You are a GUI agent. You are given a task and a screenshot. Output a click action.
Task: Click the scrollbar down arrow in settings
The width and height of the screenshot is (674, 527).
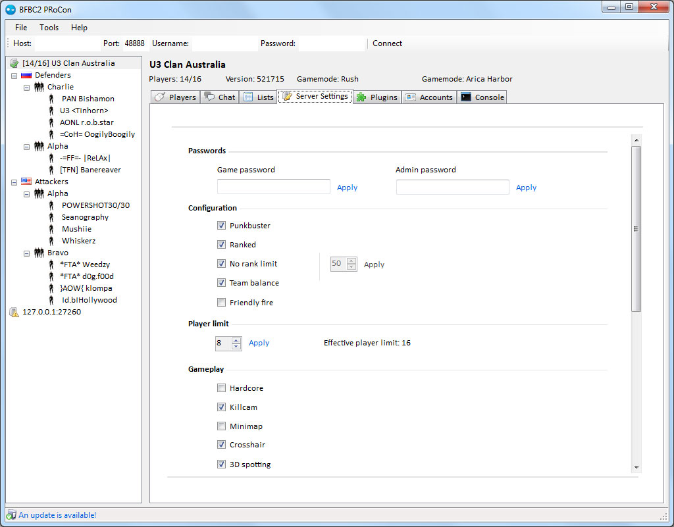[x=636, y=467]
